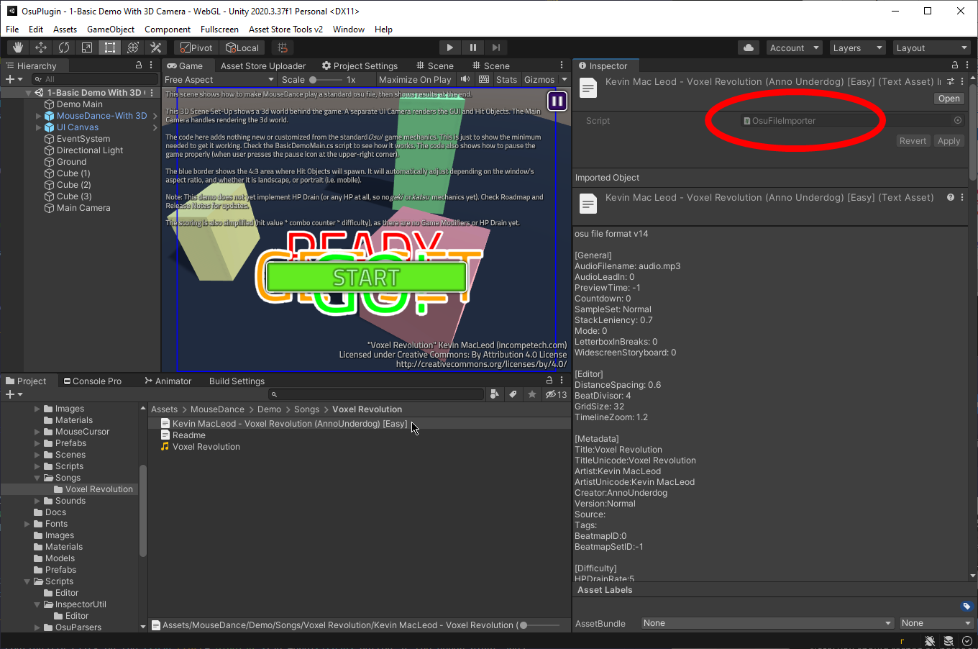This screenshot has height=649, width=978.
Task: Open the AssetBundle variant dropdown
Action: 936,623
